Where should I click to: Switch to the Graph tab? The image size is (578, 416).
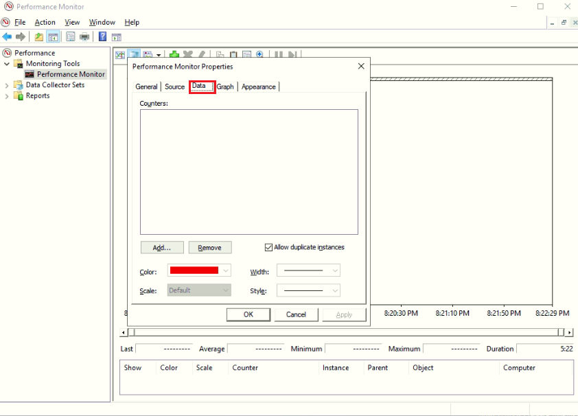[x=225, y=86]
